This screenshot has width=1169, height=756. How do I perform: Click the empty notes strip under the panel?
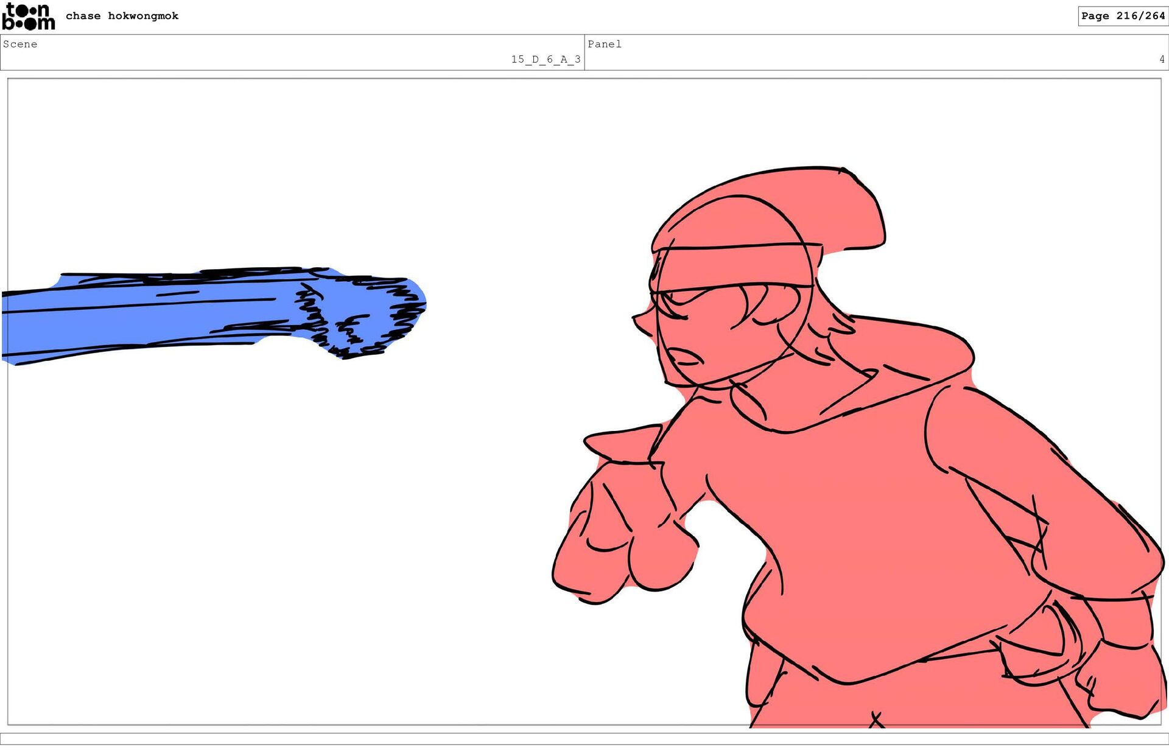[584, 738]
